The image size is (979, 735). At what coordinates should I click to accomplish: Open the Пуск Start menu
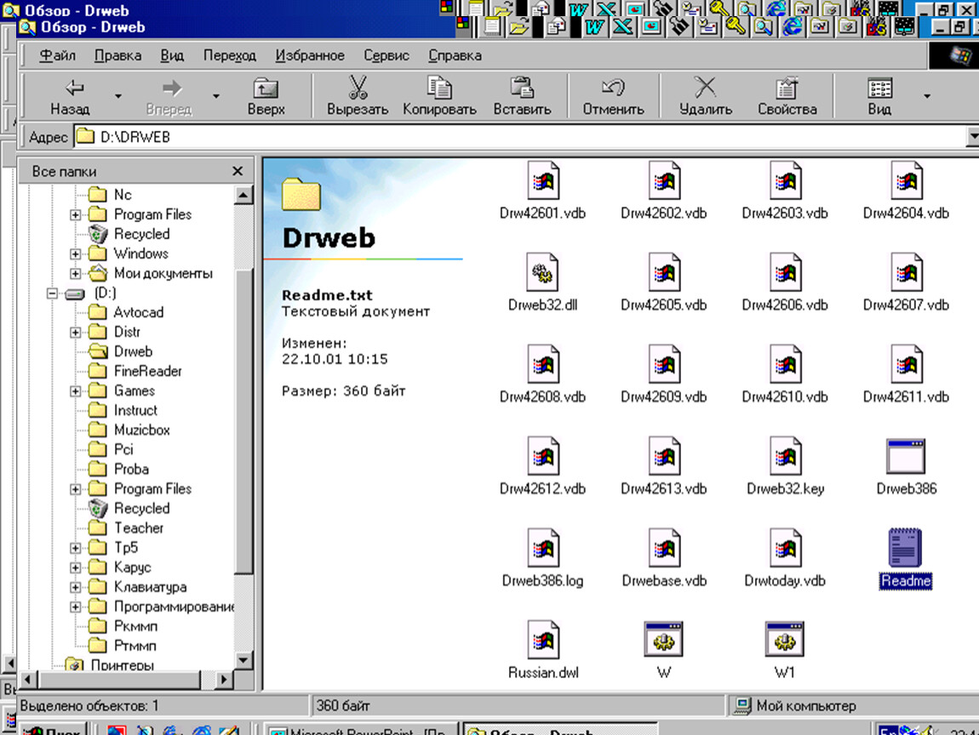click(54, 730)
